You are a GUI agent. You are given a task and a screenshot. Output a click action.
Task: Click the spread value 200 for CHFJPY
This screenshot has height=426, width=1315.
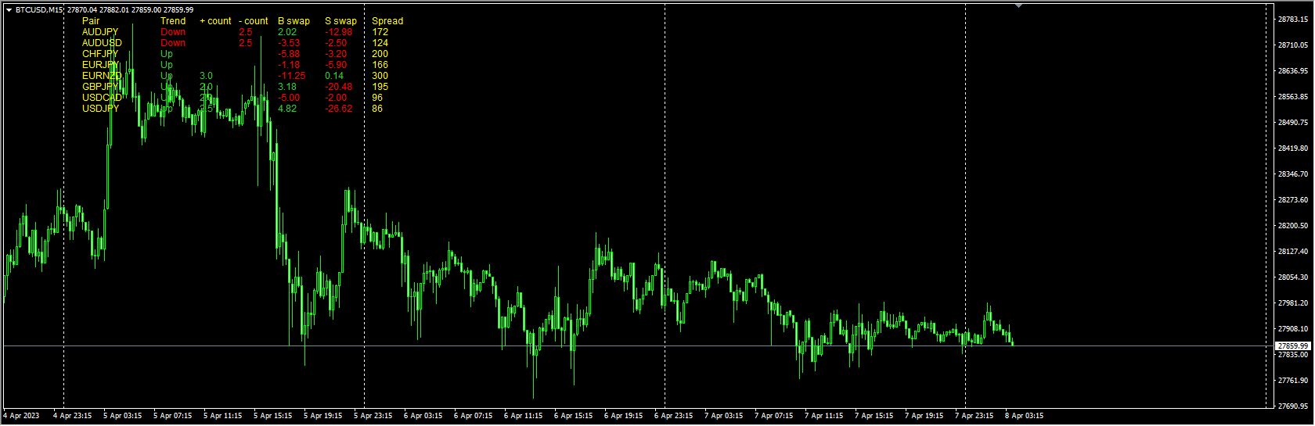(380, 54)
